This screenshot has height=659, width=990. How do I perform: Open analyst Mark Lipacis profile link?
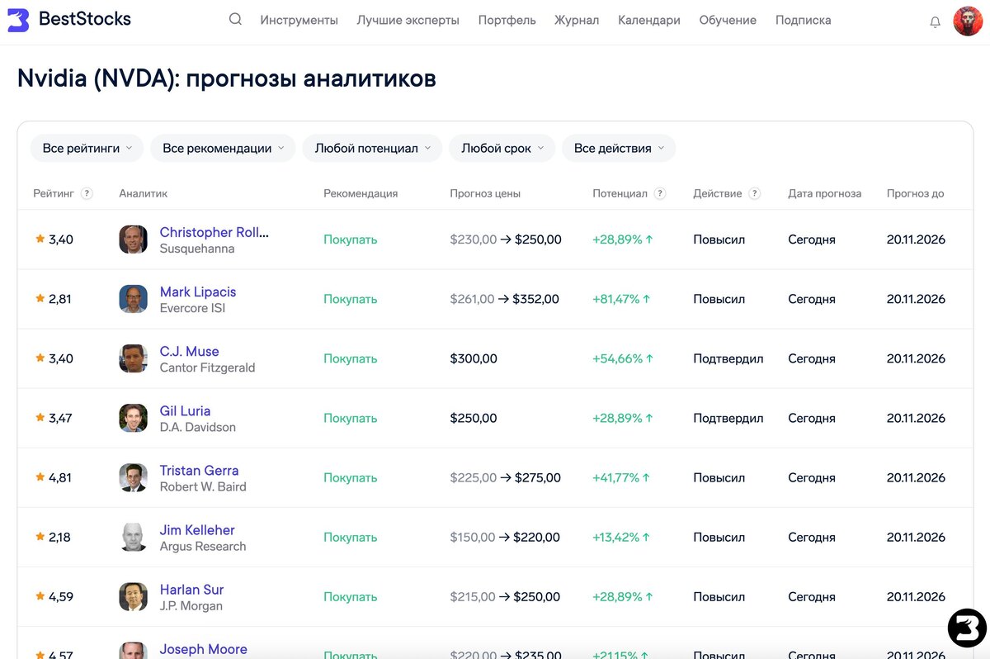click(x=198, y=292)
